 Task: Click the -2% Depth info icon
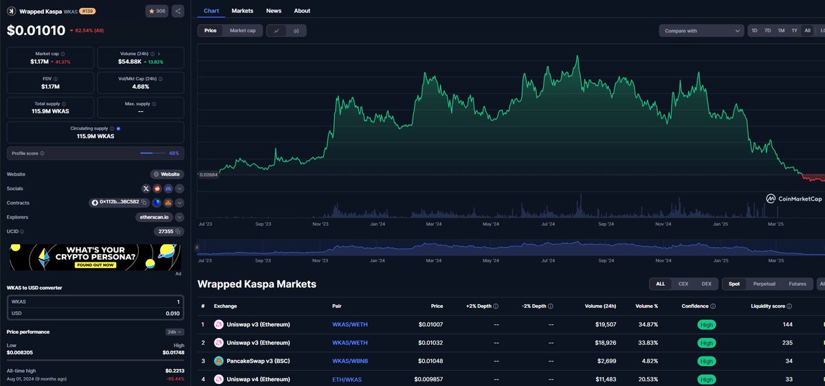pos(551,306)
